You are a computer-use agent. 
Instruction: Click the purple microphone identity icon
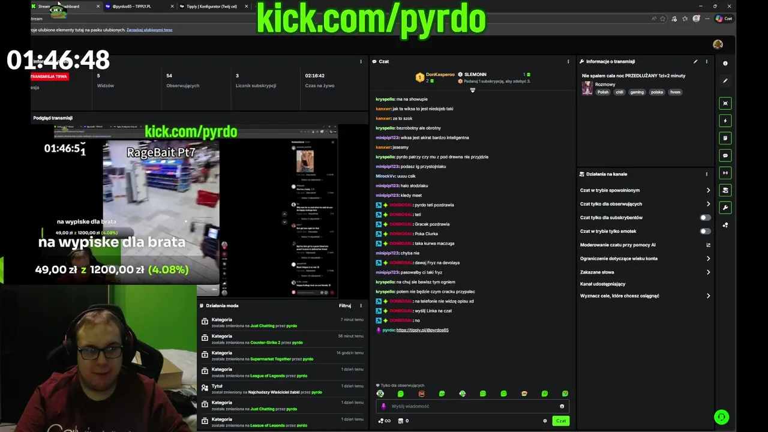383,406
